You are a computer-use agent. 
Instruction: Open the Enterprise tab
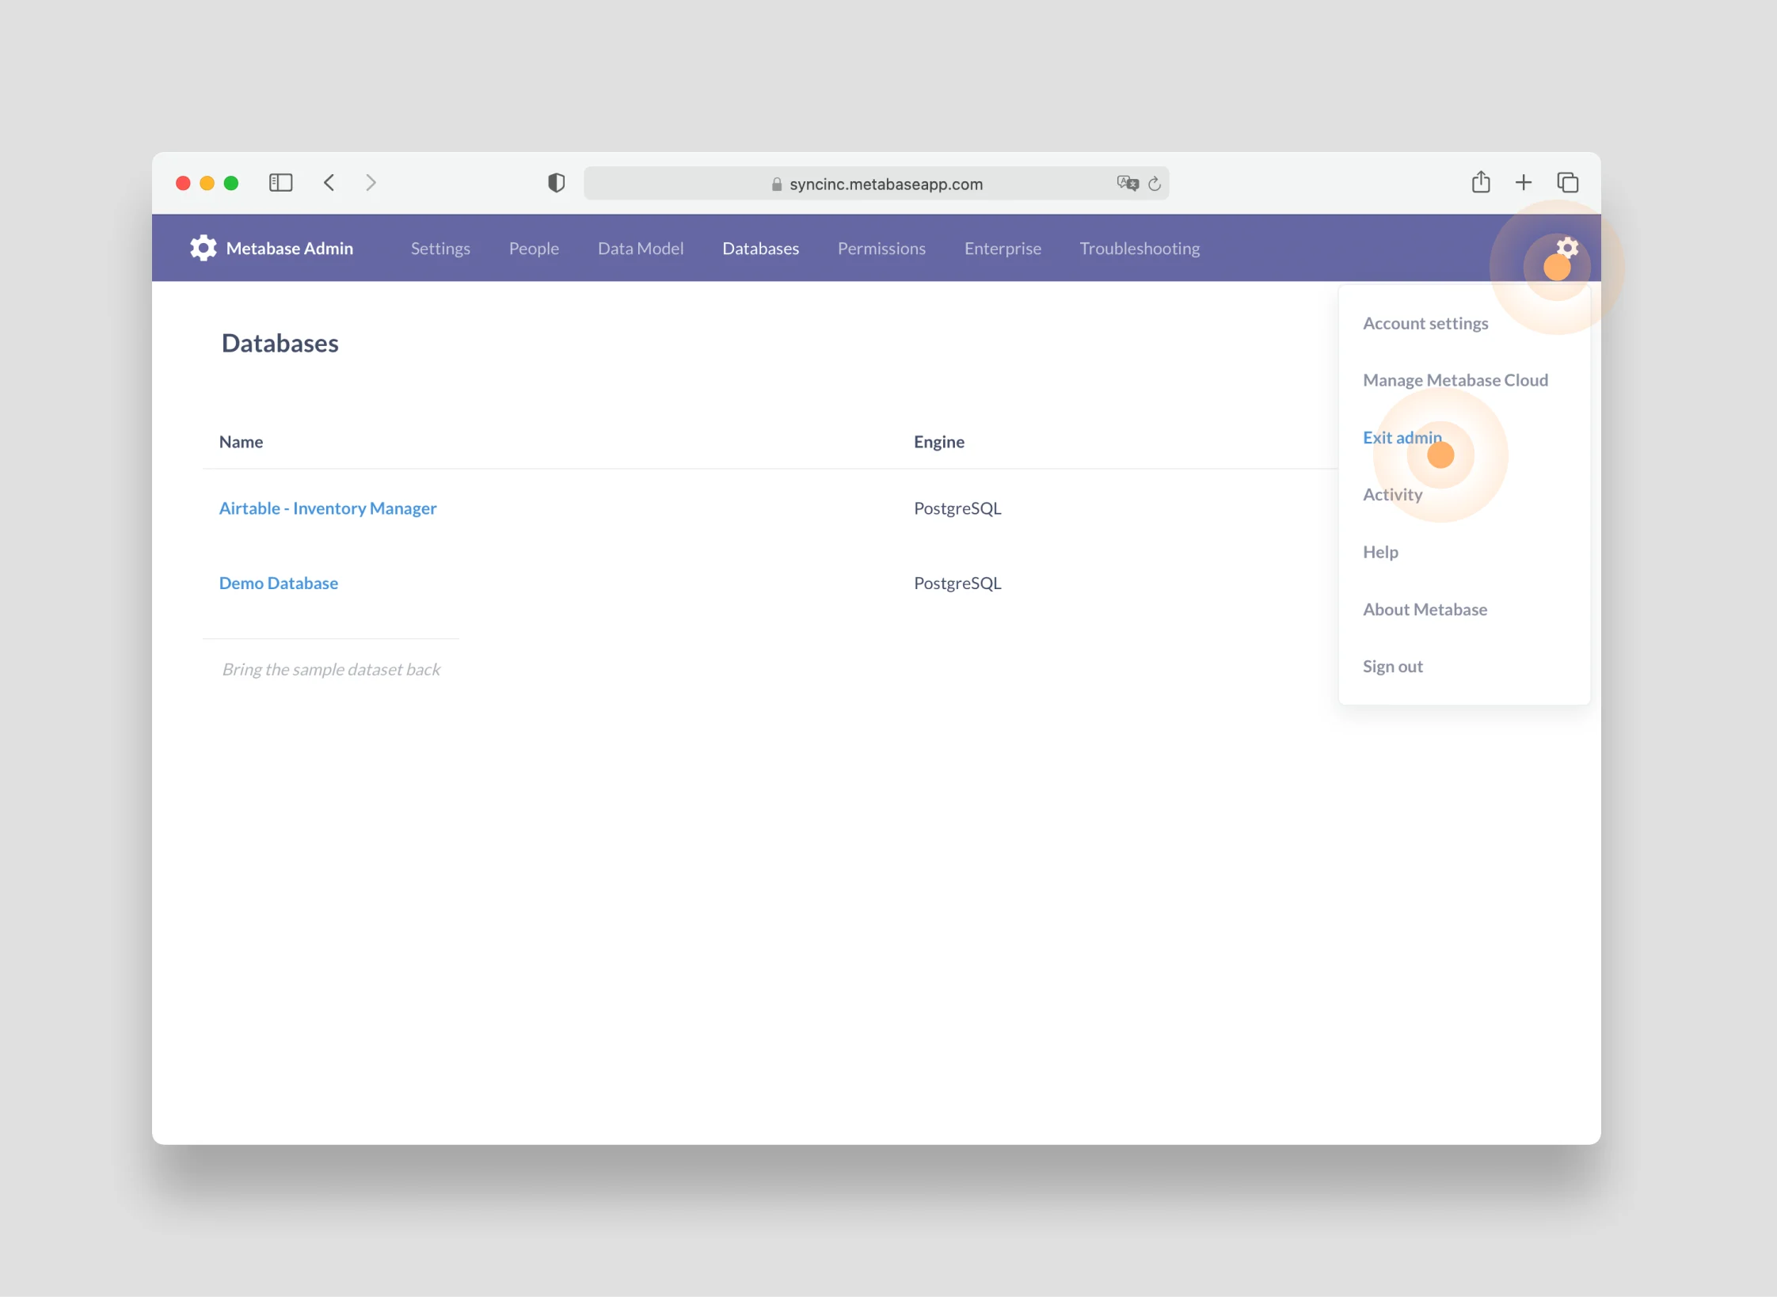pos(1003,249)
